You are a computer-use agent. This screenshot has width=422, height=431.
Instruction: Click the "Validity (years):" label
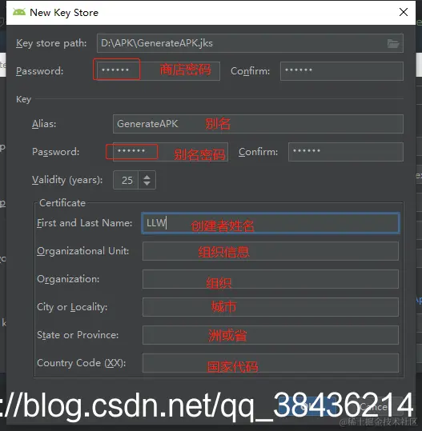pos(67,180)
